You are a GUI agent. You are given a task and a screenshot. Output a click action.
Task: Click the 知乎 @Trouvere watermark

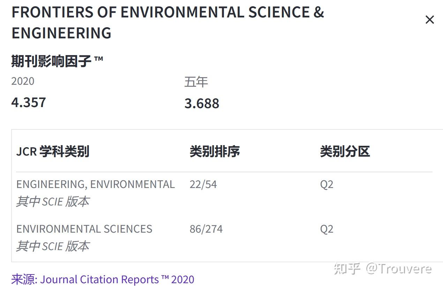pyautogui.click(x=382, y=269)
